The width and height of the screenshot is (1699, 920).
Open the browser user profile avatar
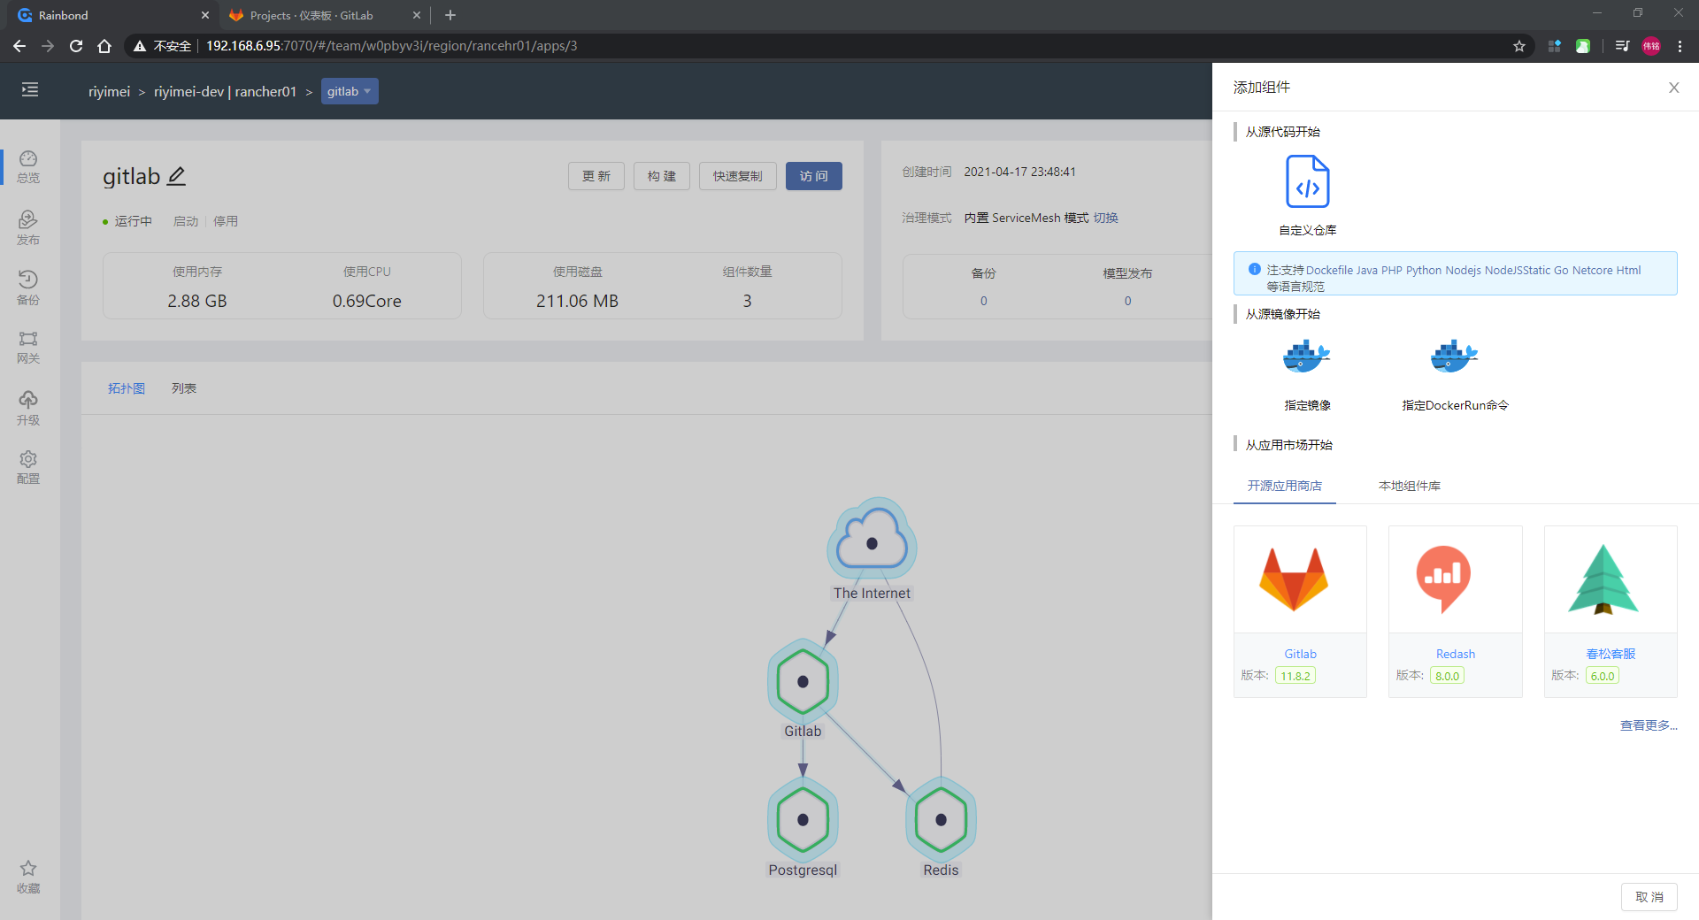click(1651, 46)
